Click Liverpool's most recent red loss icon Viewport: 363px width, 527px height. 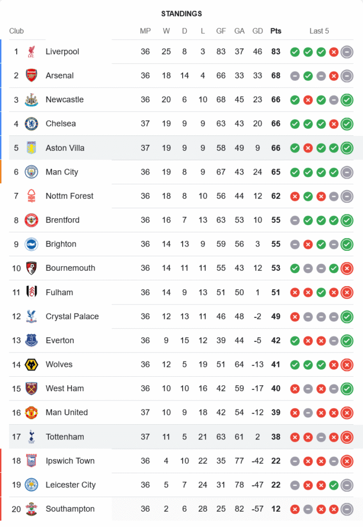(334, 52)
